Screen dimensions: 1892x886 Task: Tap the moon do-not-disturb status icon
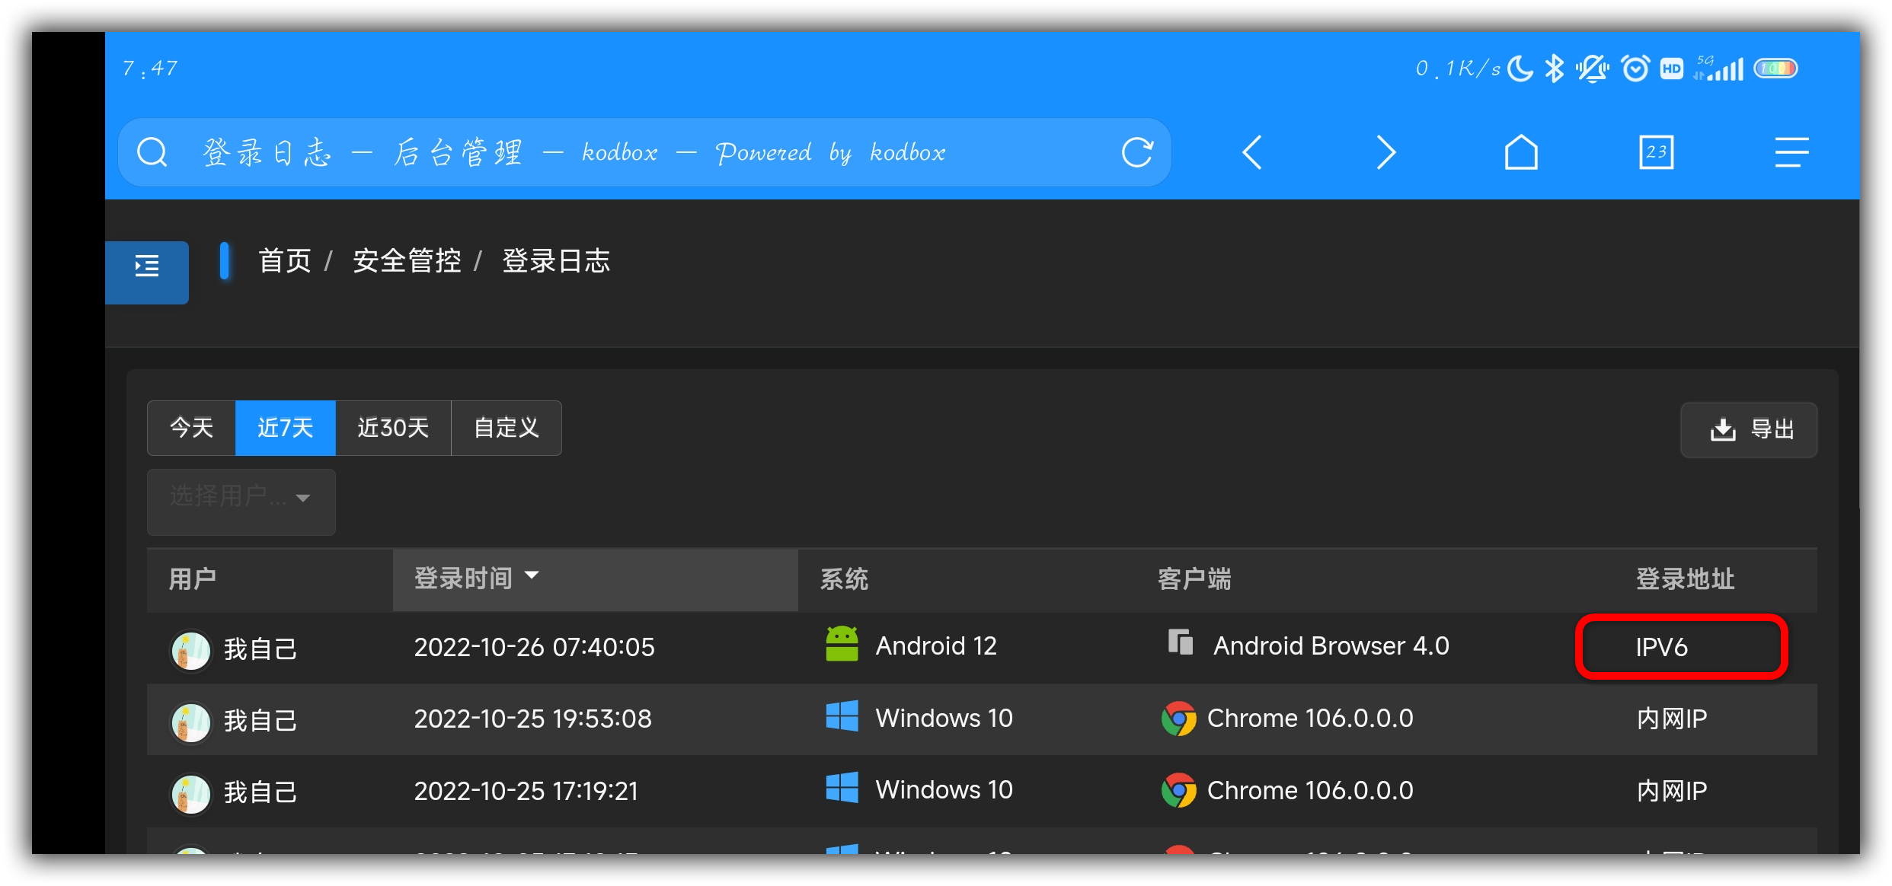pyautogui.click(x=1520, y=69)
